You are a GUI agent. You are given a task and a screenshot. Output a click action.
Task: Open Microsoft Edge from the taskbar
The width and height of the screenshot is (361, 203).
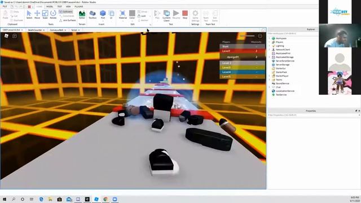click(41, 199)
